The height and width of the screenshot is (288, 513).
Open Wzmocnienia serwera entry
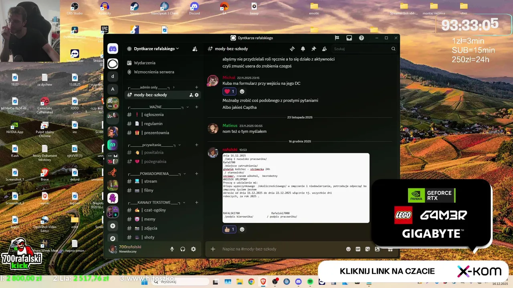coord(163,72)
